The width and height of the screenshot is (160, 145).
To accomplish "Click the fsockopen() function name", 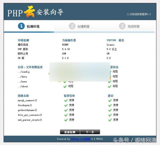I will pos(25,105).
